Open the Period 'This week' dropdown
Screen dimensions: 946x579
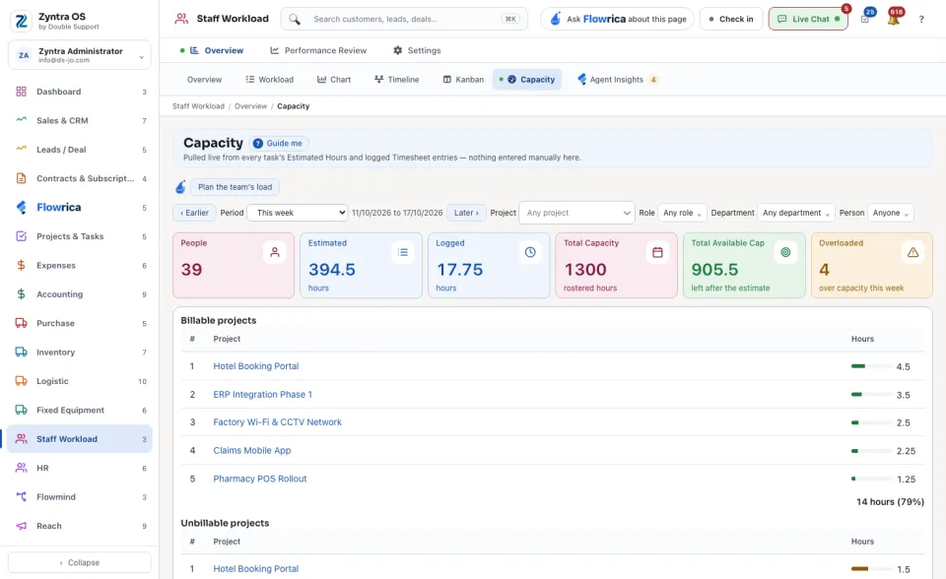click(x=298, y=213)
